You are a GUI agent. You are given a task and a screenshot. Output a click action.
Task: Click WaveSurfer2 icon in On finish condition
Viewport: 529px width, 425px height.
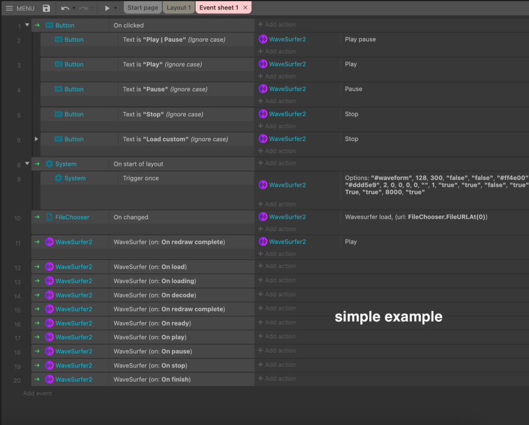49,379
